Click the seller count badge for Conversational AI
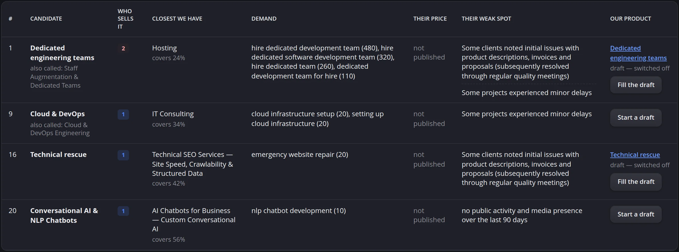 point(123,211)
